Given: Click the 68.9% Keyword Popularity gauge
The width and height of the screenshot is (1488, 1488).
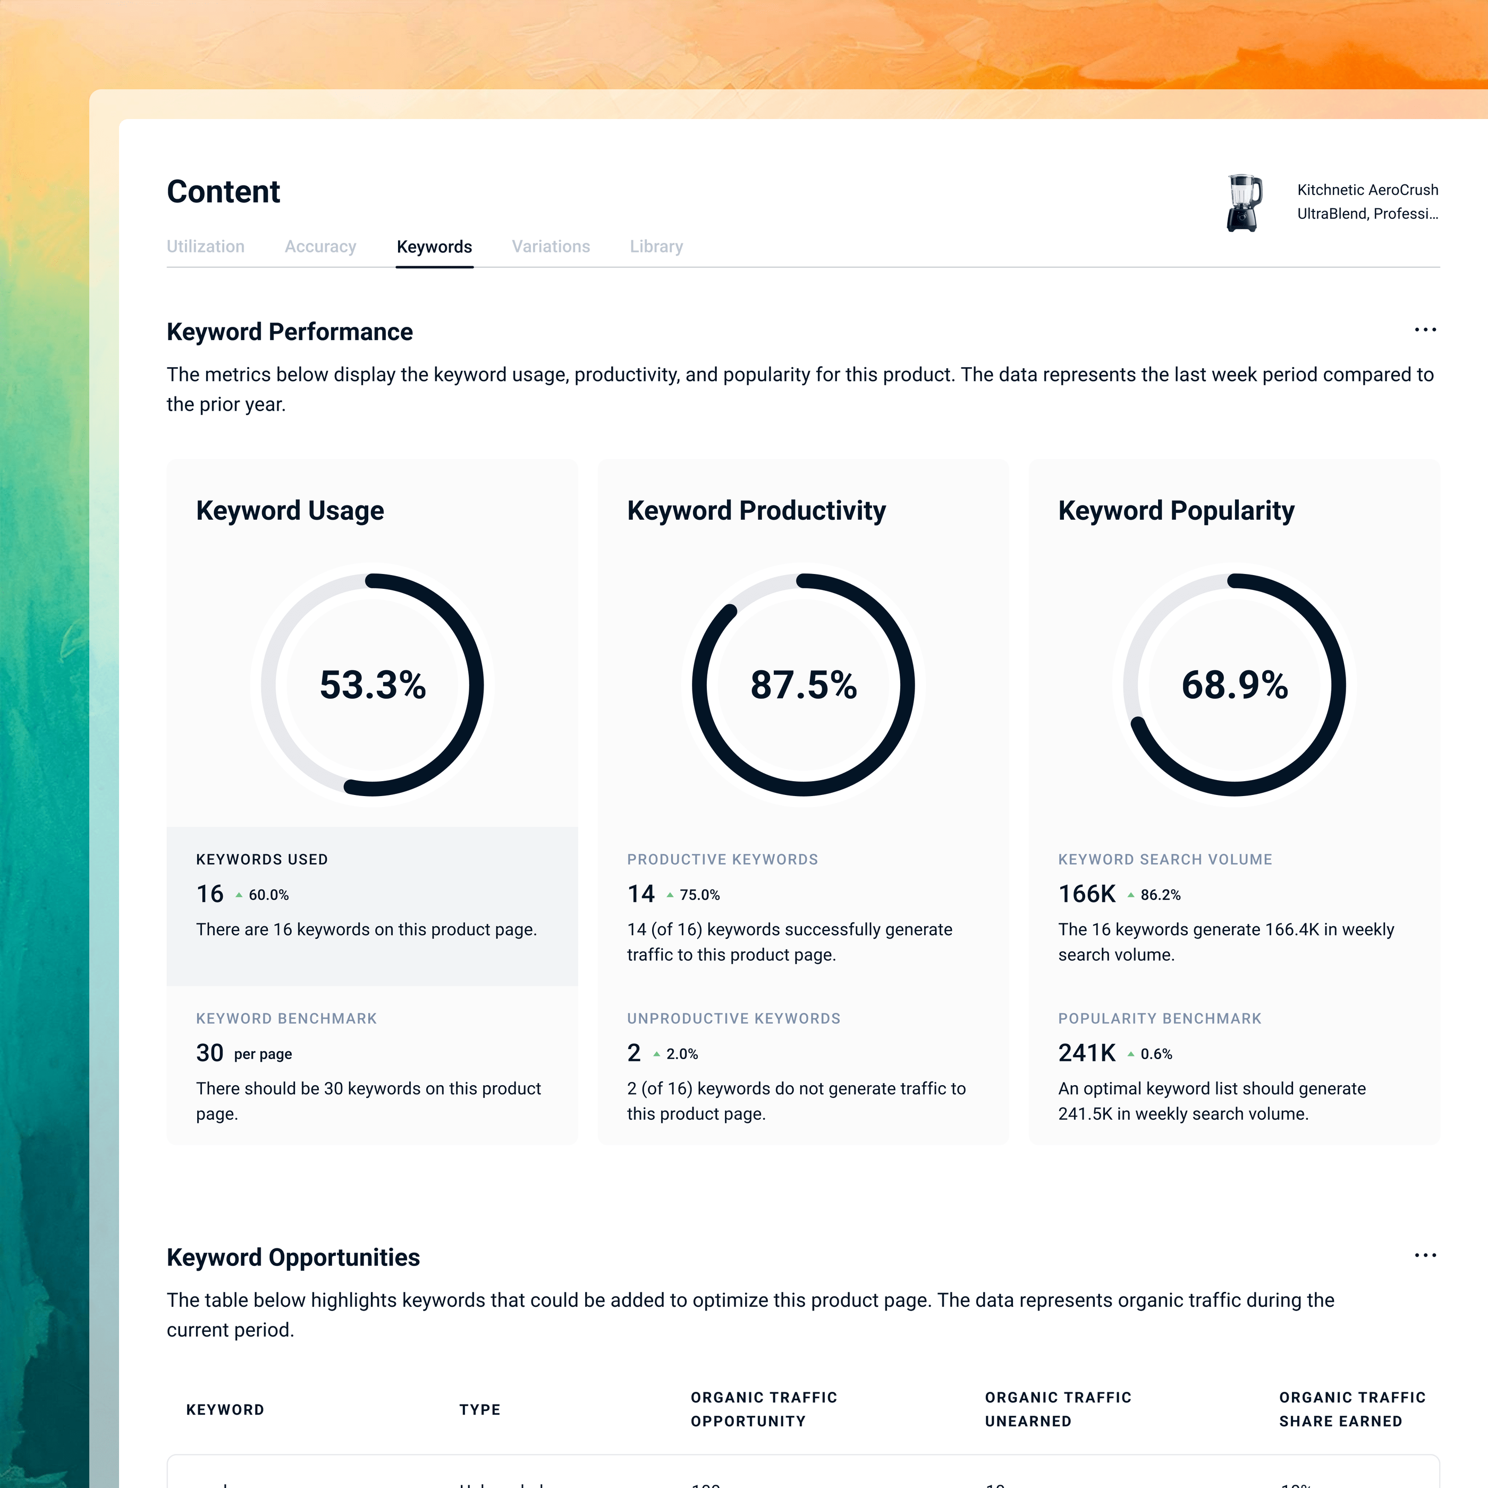Looking at the screenshot, I should [1234, 684].
